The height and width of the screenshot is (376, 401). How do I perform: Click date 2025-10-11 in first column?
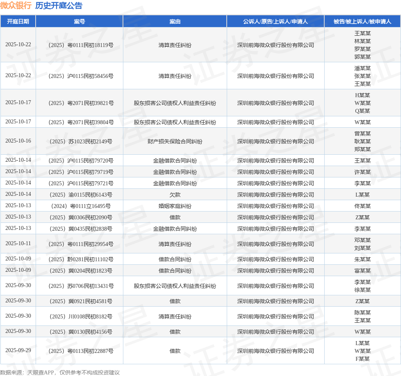tap(18, 244)
